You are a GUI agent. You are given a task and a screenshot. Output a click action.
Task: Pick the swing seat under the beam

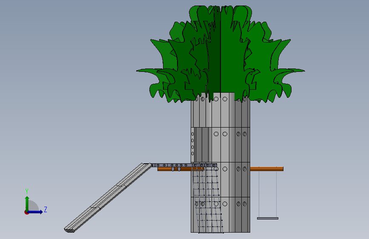268,218
